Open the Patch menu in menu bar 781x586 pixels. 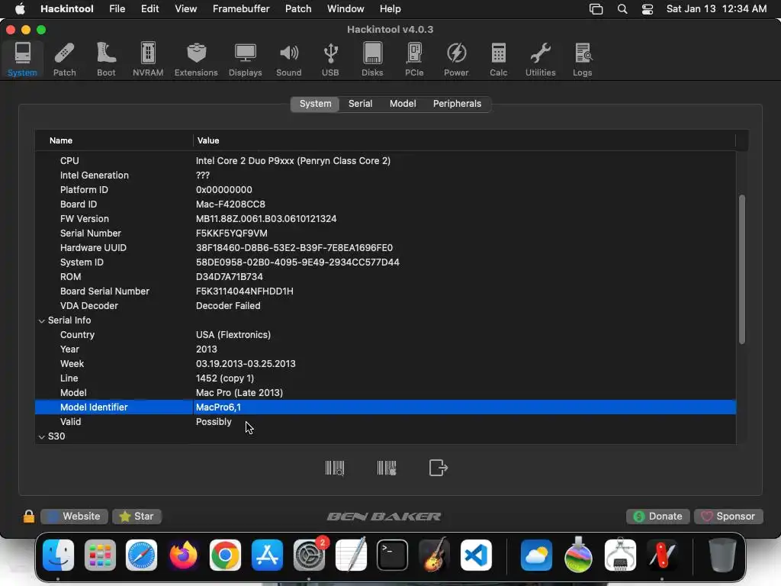pyautogui.click(x=298, y=9)
